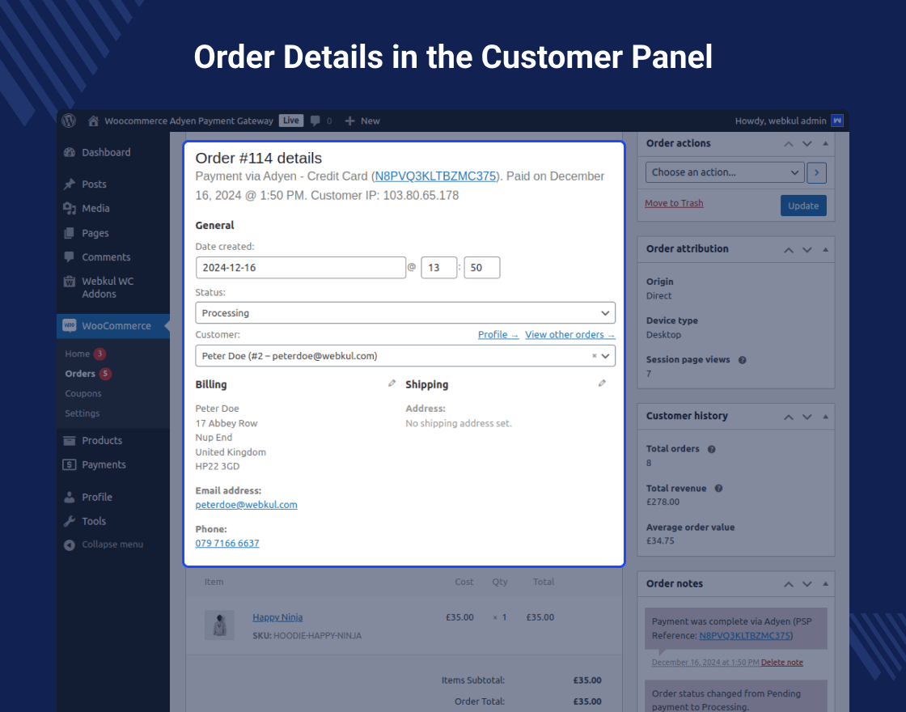The width and height of the screenshot is (906, 712).
Task: Click the Posts pushpin icon
Action: [70, 184]
